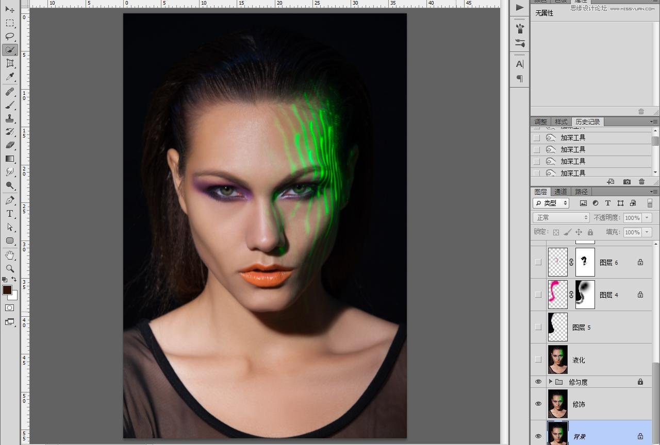Open the History panel flyout menu
Viewport: 660px width, 445px height.
point(654,122)
